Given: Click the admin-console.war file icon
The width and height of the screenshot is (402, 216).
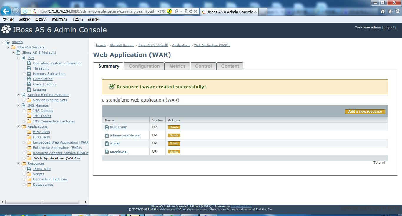Looking at the screenshot, I should [x=107, y=136].
